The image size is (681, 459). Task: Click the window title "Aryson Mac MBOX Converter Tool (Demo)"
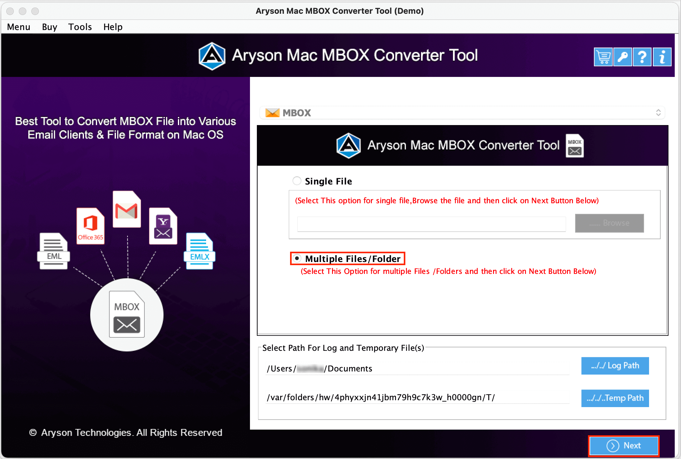tap(340, 11)
